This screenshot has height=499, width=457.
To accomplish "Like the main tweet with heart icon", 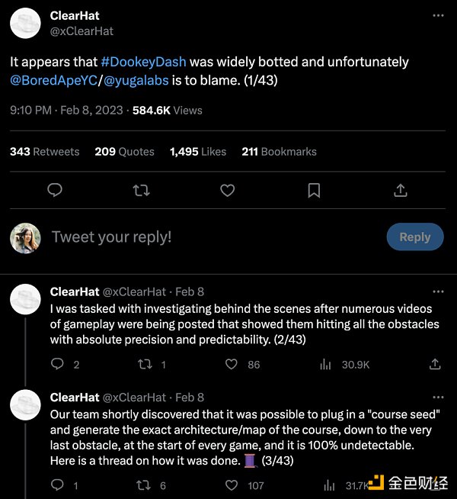I will pos(228,190).
